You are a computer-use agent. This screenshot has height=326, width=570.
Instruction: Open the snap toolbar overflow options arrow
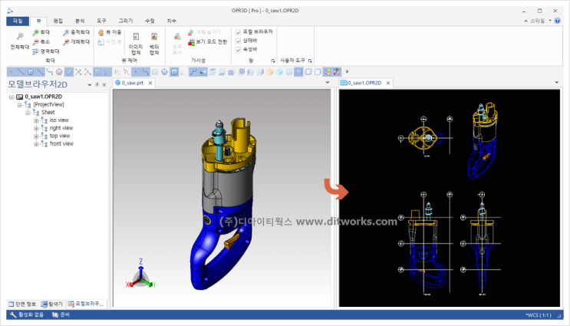[x=347, y=72]
